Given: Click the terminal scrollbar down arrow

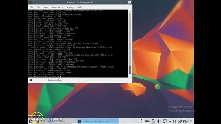Looking at the screenshot, I should 130,76.
